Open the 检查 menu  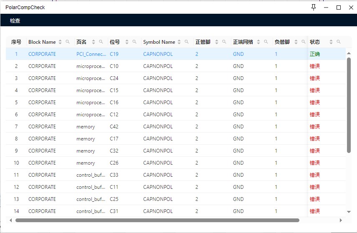pos(15,21)
